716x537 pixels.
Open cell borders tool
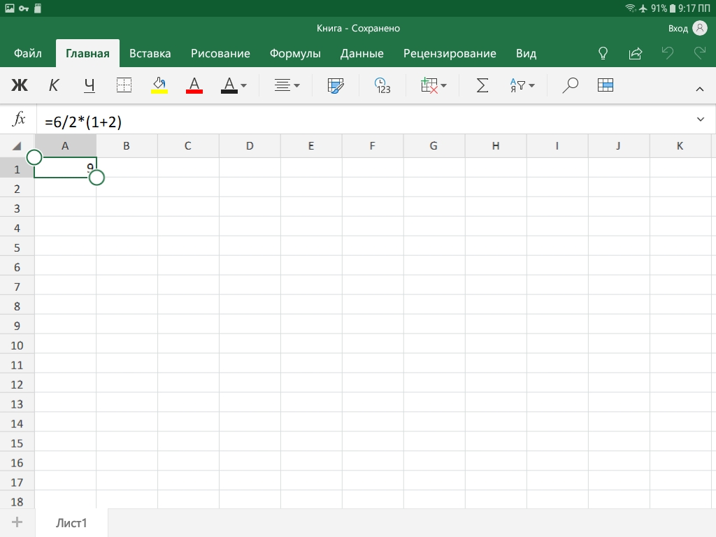[124, 85]
